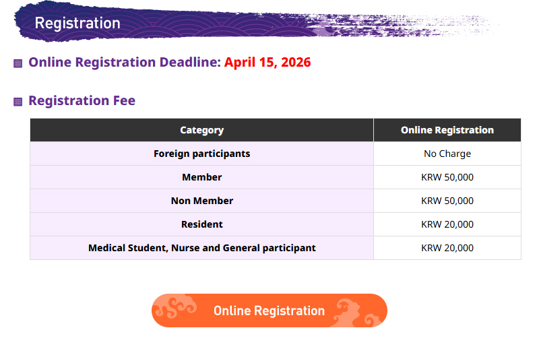Select the Member category cell
Screen dimensions: 539x361
pos(201,177)
